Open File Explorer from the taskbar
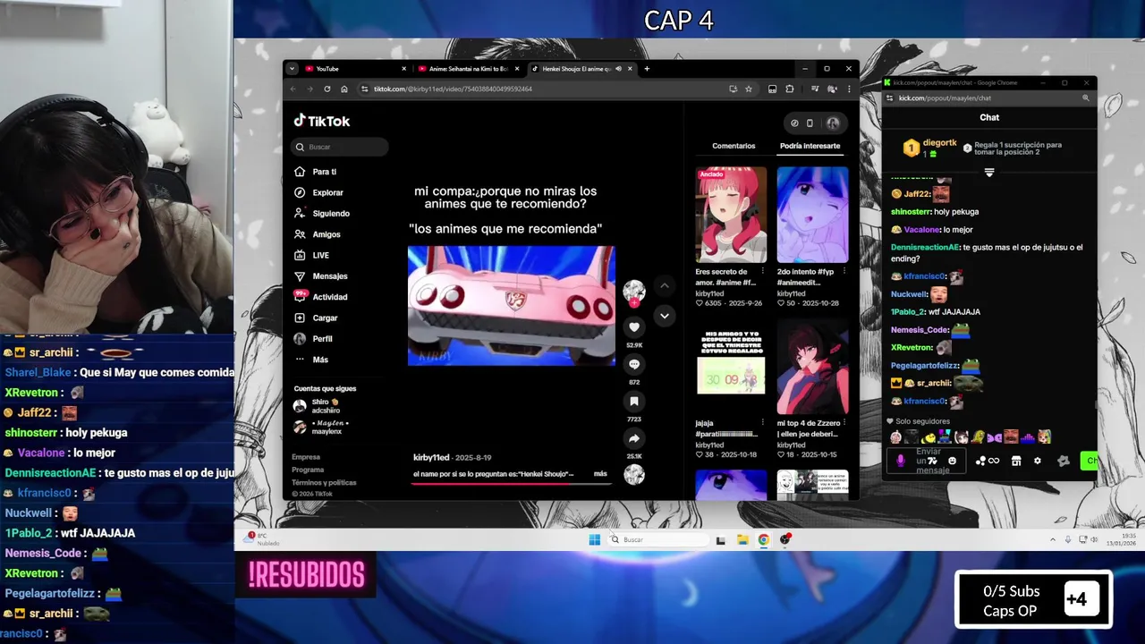 coord(742,539)
